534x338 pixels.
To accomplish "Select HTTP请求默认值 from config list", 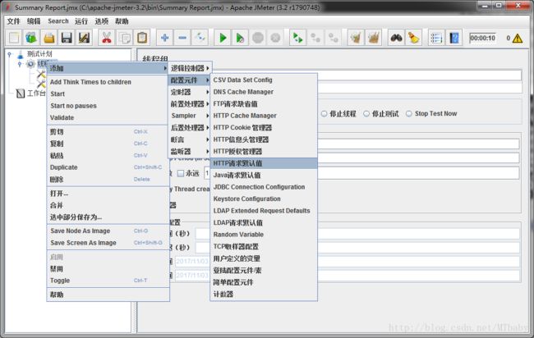I will tap(264, 163).
